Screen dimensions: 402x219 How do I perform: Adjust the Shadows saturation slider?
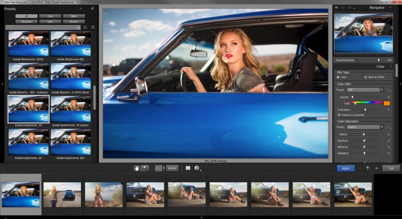(364, 140)
